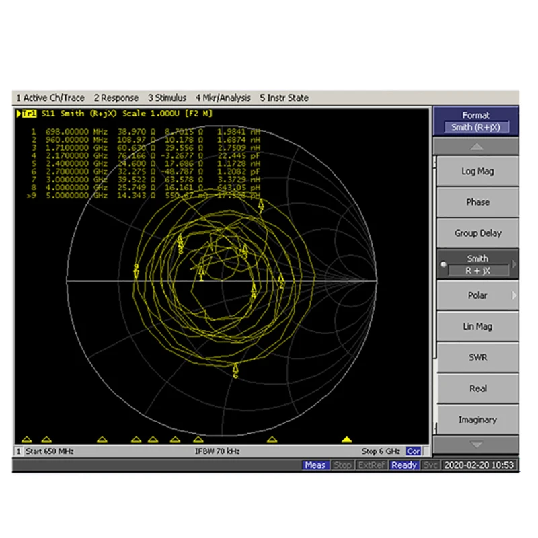Click the softkey menu down arrow

(476, 445)
